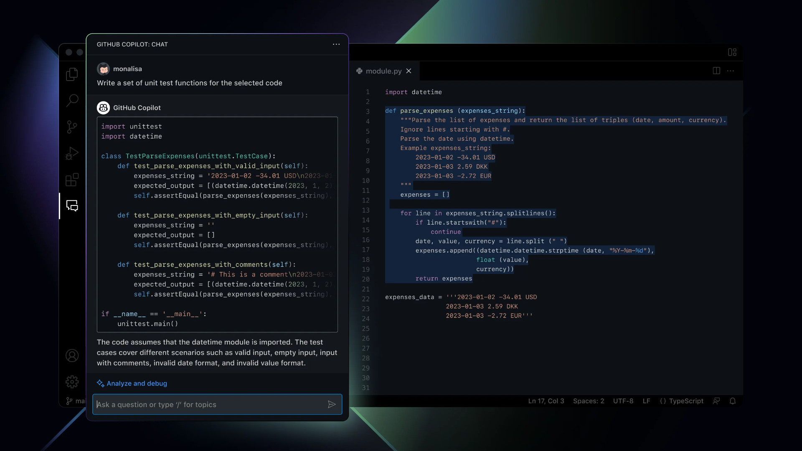
Task: Select the GitHub Copilot Chat activity bar icon
Action: click(71, 205)
